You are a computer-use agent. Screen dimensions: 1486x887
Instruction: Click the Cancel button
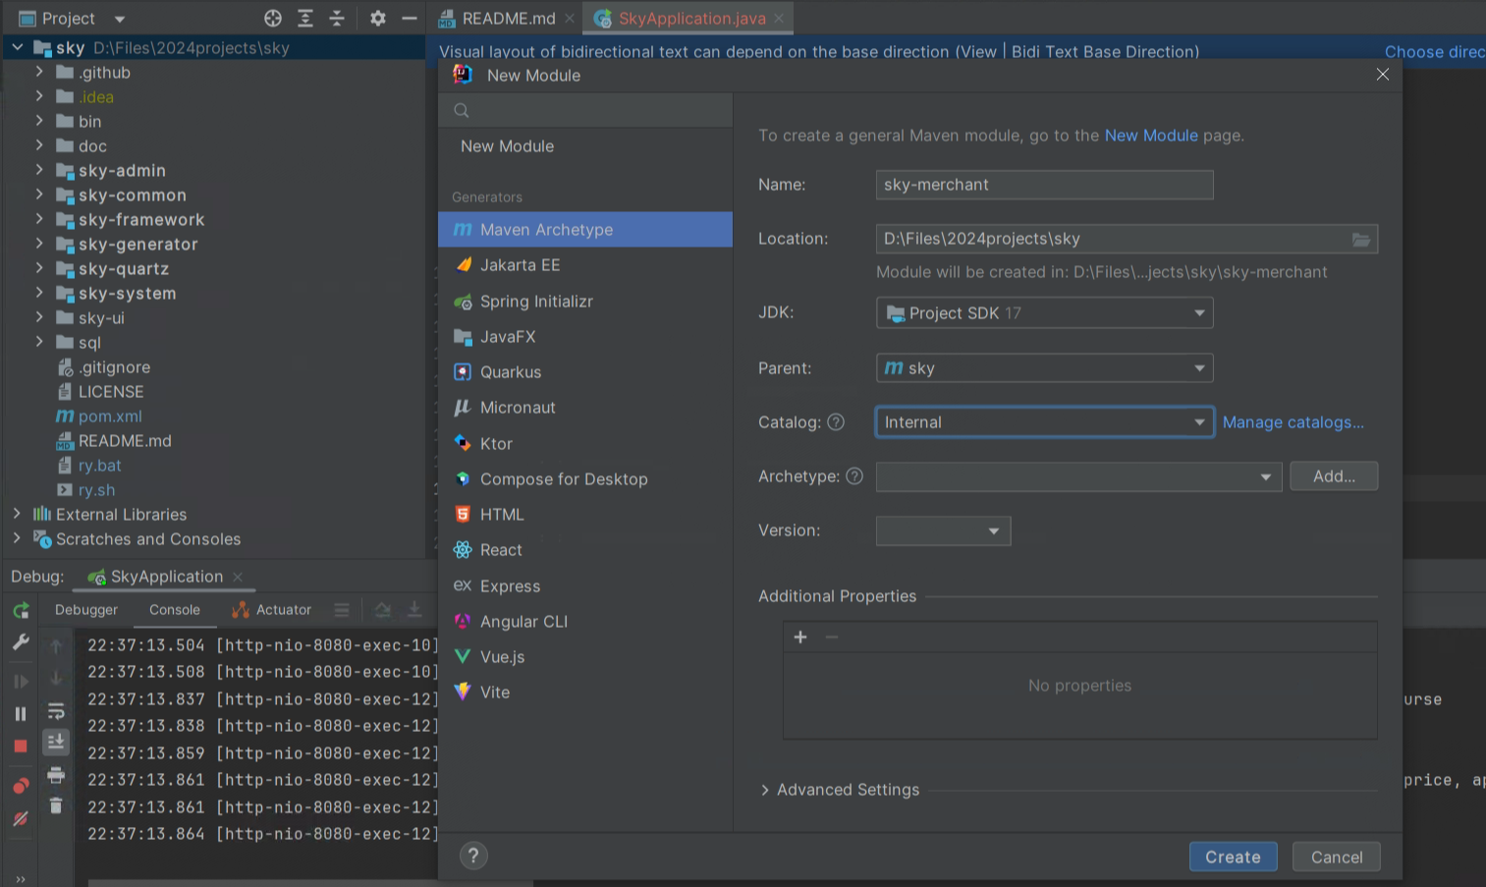pyautogui.click(x=1337, y=857)
